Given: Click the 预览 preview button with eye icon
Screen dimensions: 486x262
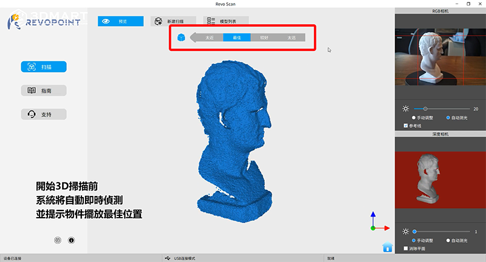Looking at the screenshot, I should [120, 21].
